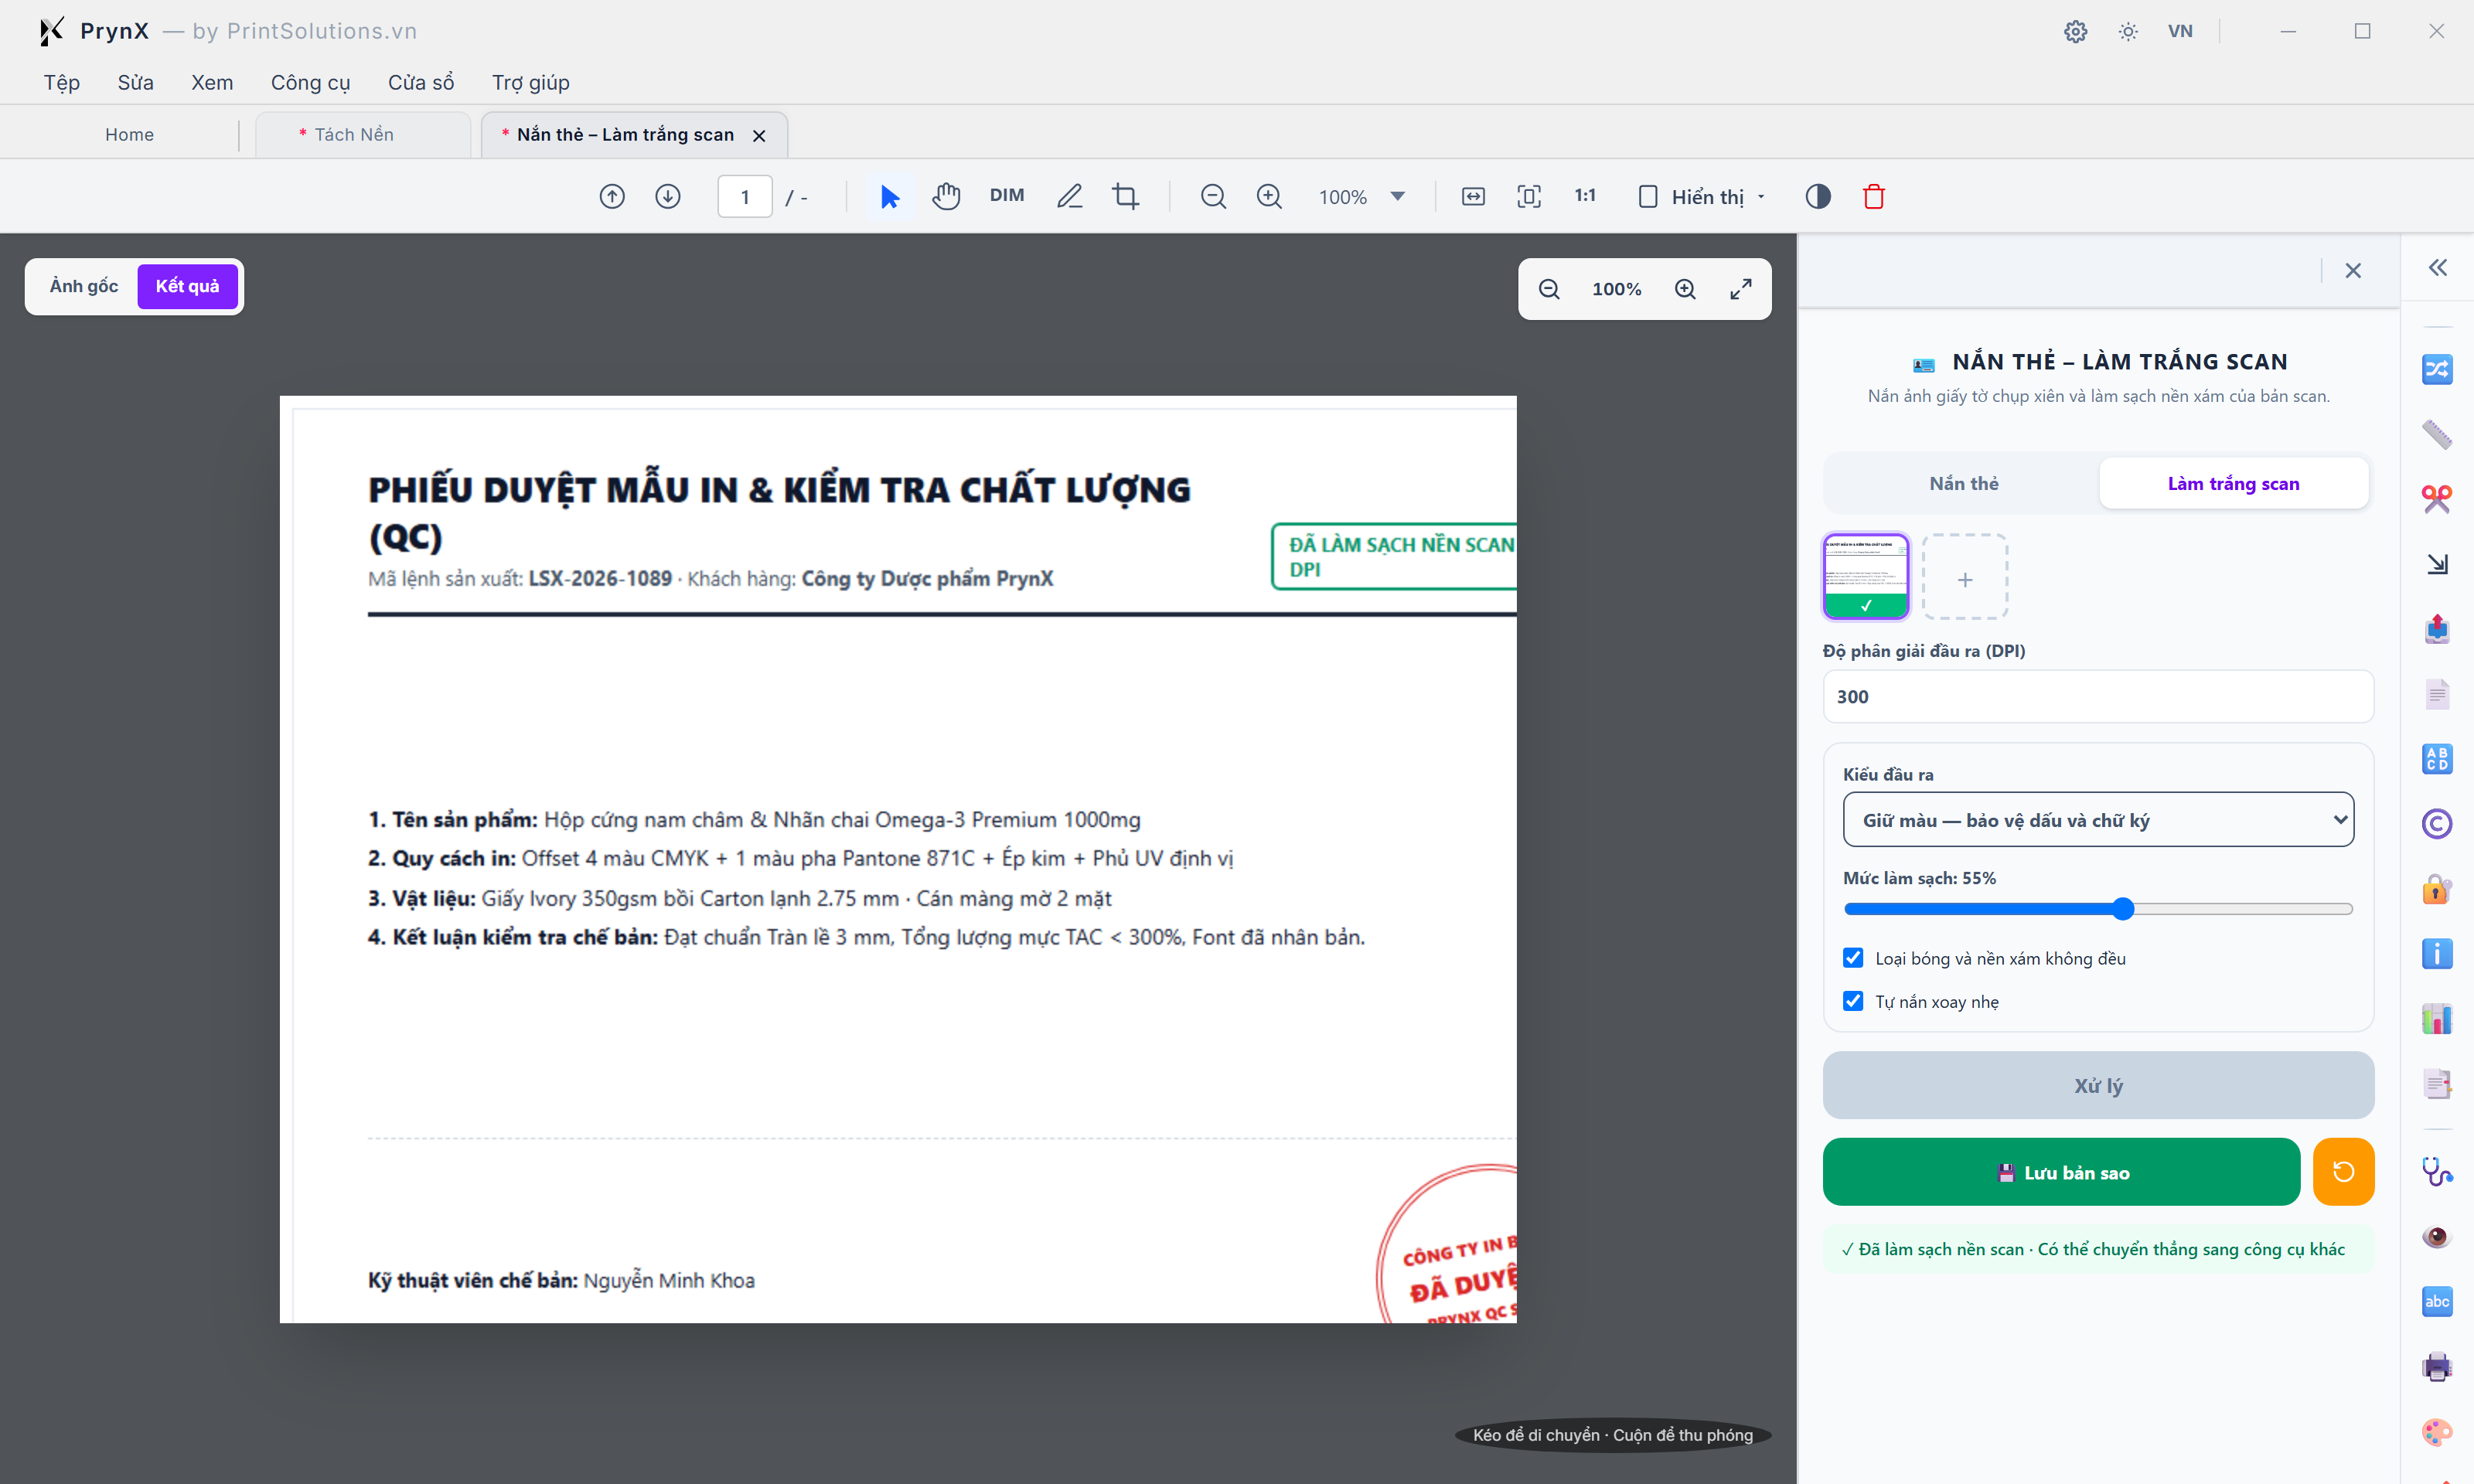Expand preview to fullscreen
The width and height of the screenshot is (2474, 1484).
pyautogui.click(x=1741, y=289)
